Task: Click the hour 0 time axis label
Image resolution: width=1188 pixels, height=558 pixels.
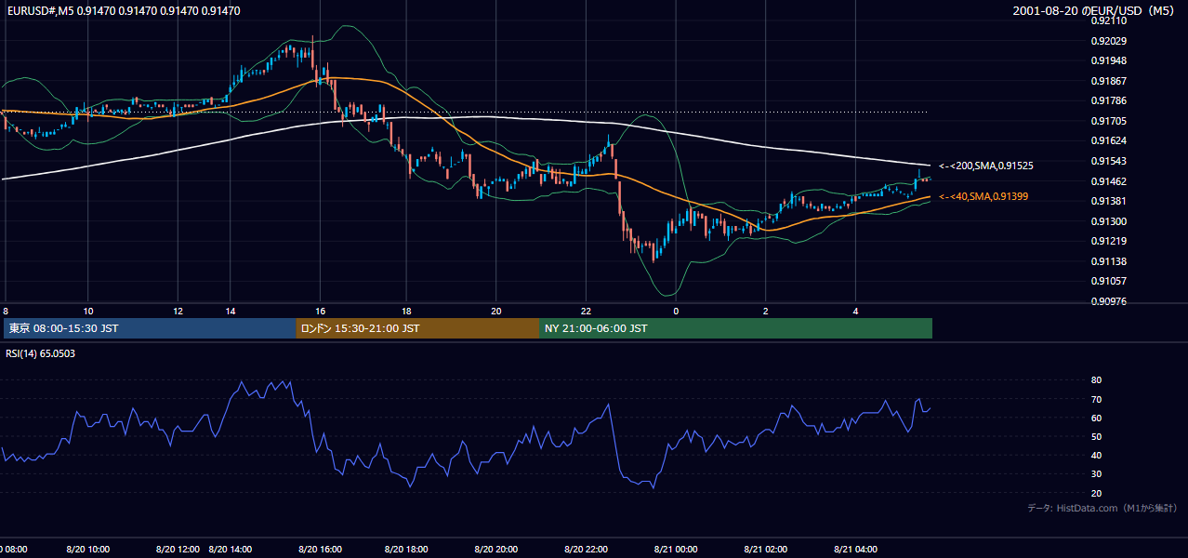Action: (676, 311)
